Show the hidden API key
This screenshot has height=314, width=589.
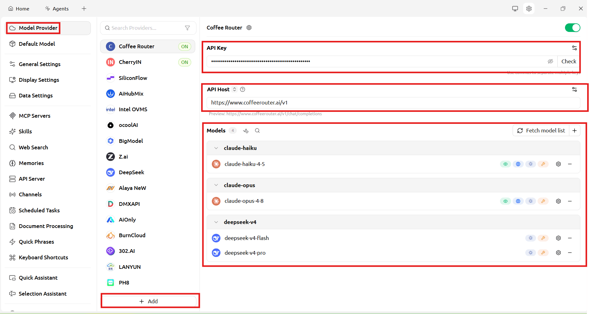tap(551, 61)
